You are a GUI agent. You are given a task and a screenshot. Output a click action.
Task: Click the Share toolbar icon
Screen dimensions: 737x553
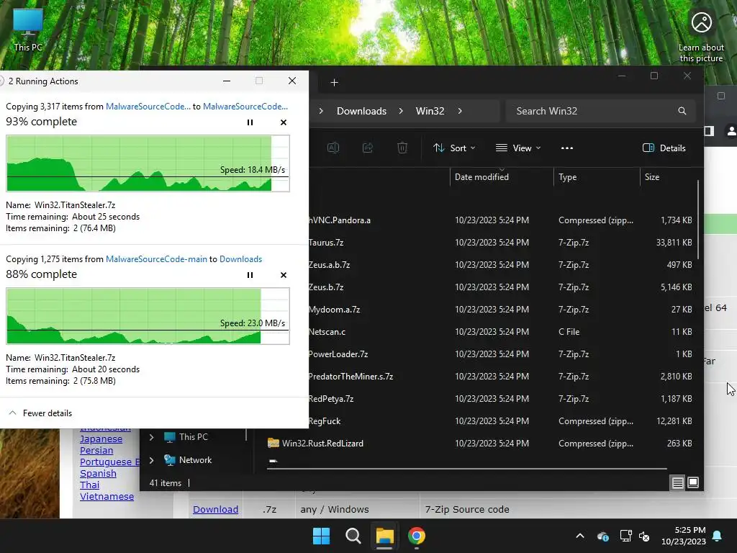[368, 148]
